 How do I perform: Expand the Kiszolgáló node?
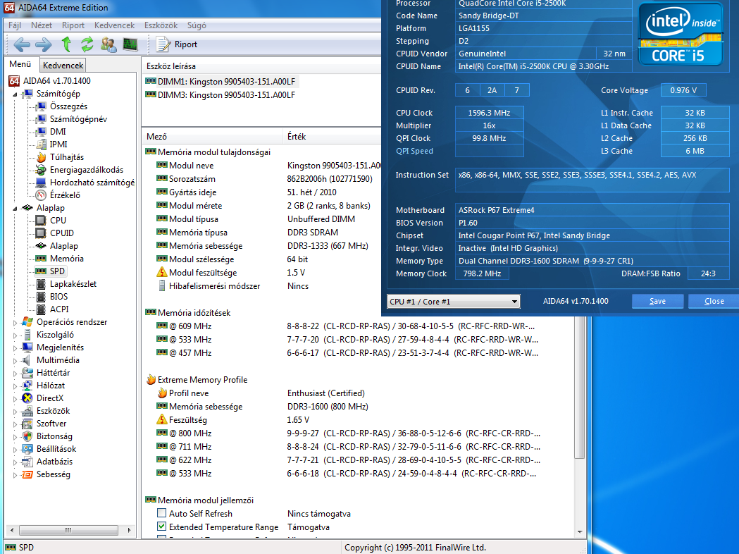click(x=15, y=336)
